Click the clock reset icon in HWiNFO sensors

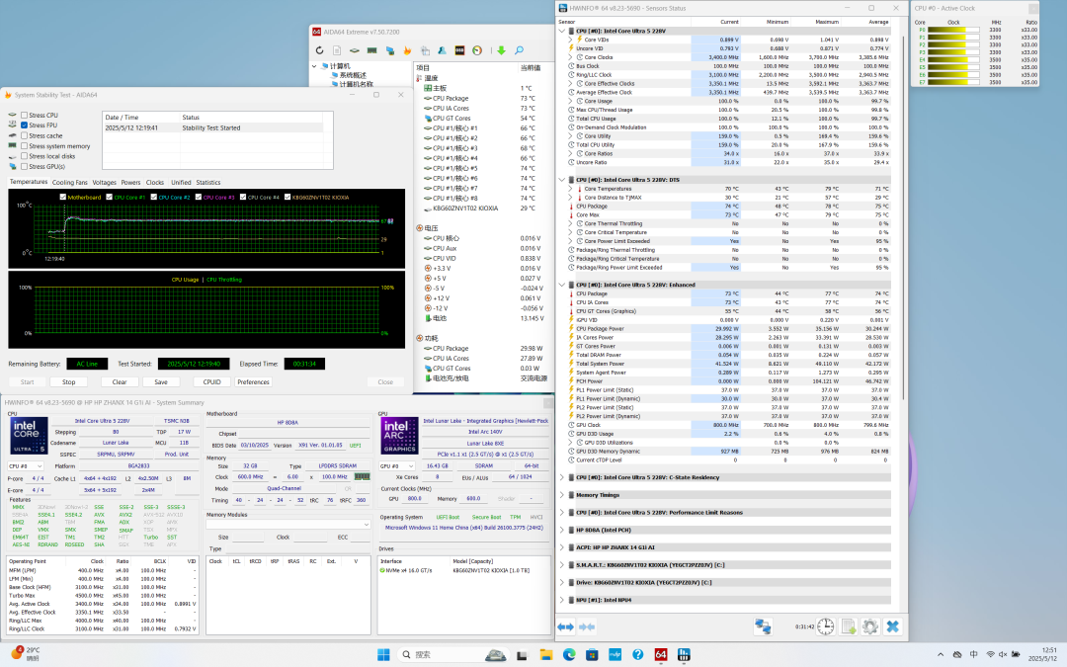pyautogui.click(x=825, y=626)
